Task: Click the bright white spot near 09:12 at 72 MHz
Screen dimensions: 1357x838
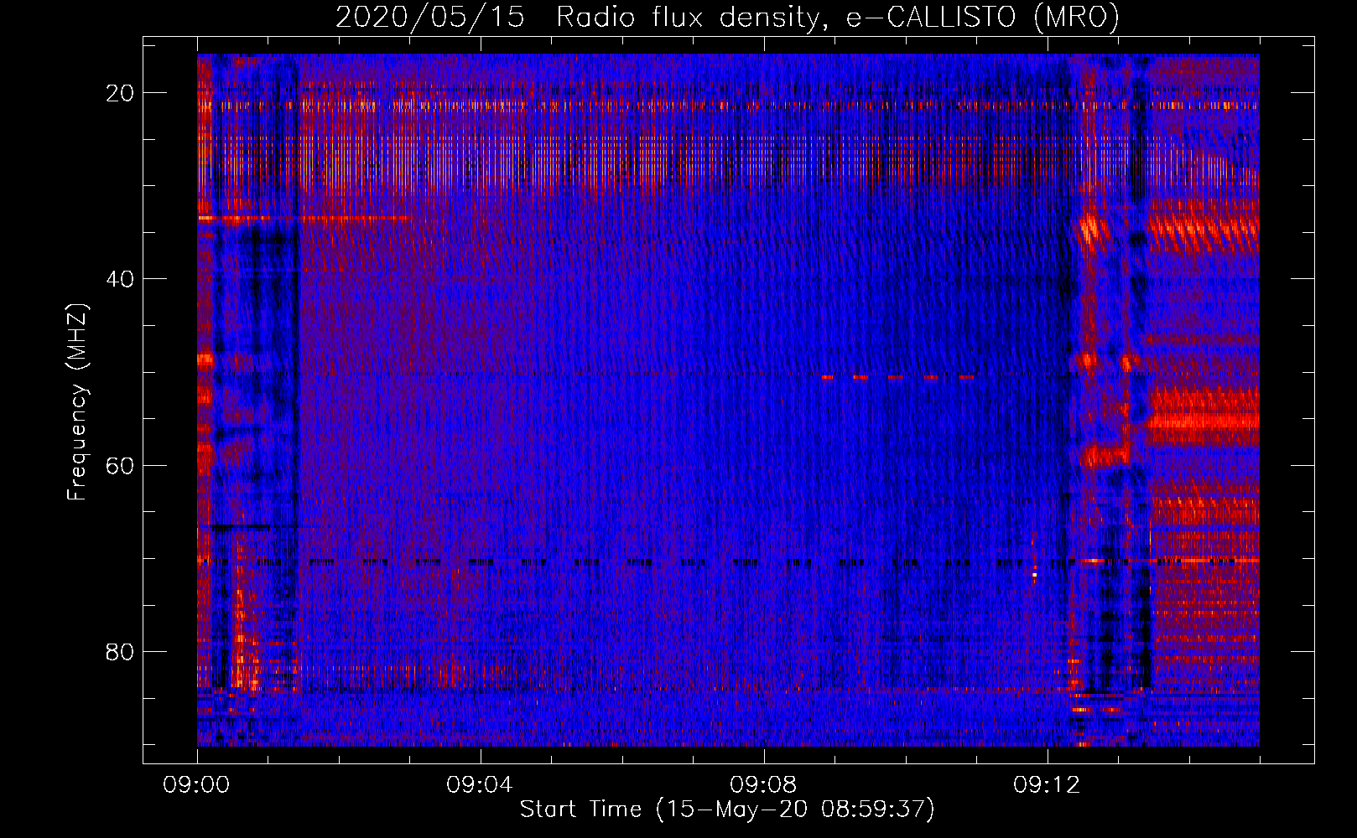Action: point(1034,573)
